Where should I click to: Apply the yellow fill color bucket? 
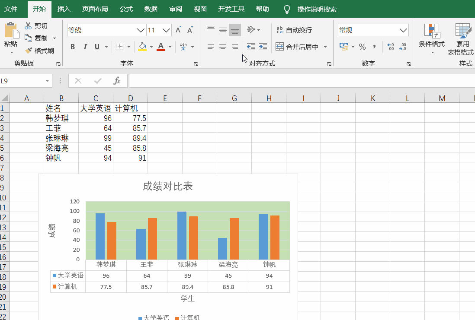pos(142,47)
